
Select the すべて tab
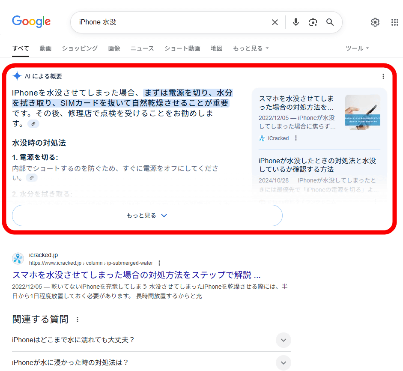(21, 48)
